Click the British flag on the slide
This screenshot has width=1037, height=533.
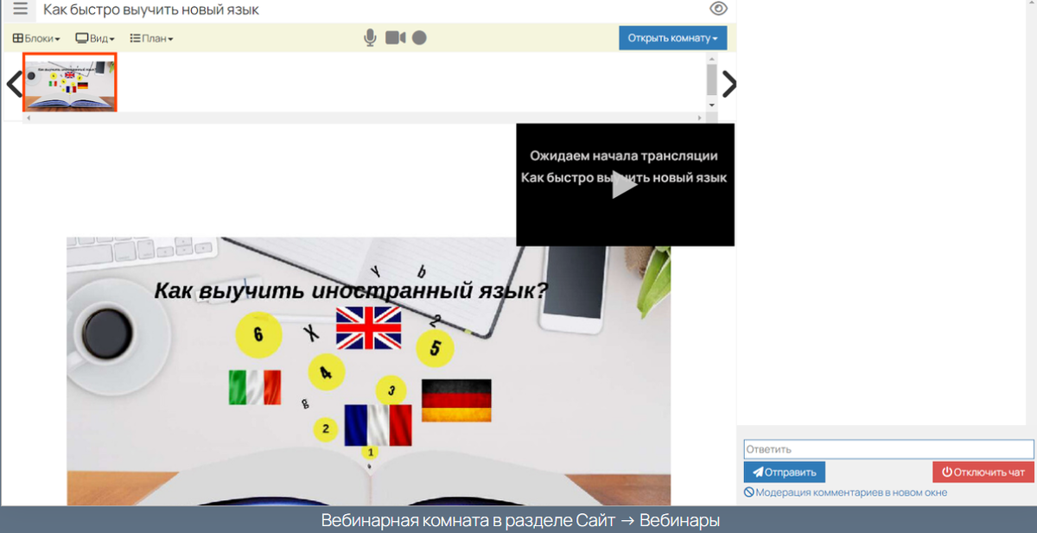[x=368, y=327]
